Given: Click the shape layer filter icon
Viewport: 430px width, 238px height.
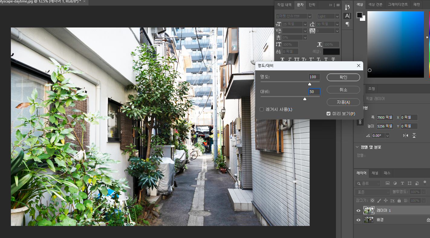Looking at the screenshot, I should (409, 183).
